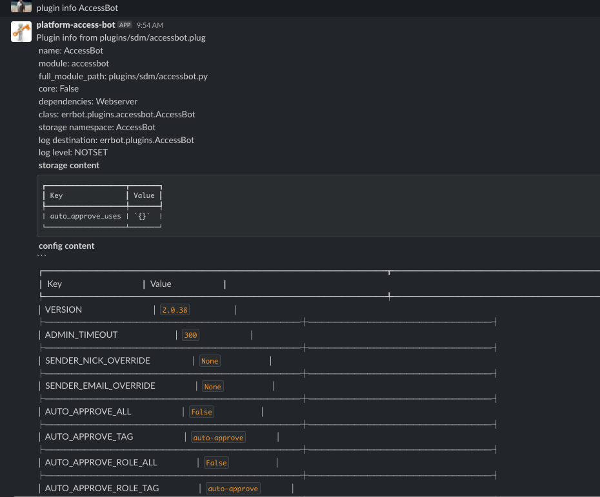Select the plugin info AccessBot message text

click(x=78, y=8)
